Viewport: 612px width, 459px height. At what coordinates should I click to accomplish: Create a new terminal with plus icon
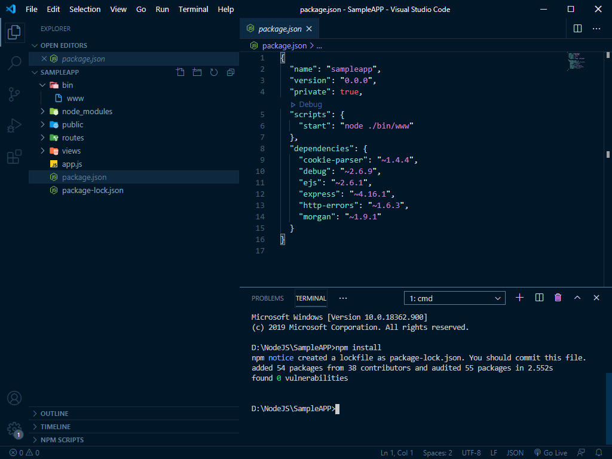pos(519,298)
